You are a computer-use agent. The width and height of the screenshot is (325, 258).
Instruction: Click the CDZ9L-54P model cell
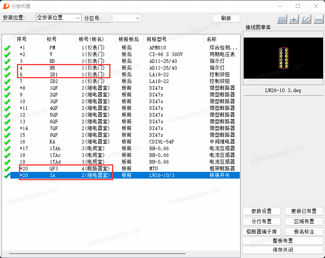(162, 142)
